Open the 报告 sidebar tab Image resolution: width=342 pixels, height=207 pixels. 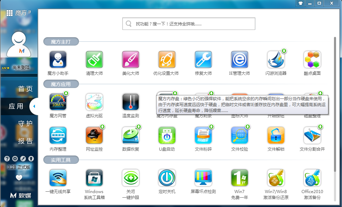(25, 141)
